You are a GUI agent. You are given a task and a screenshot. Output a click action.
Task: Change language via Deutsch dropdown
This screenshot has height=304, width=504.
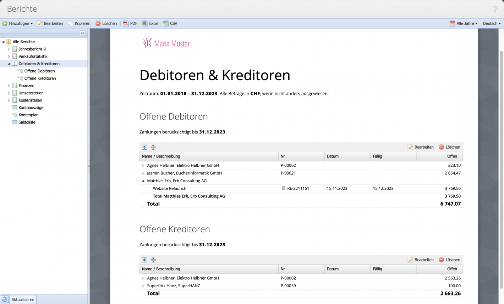[x=492, y=23]
